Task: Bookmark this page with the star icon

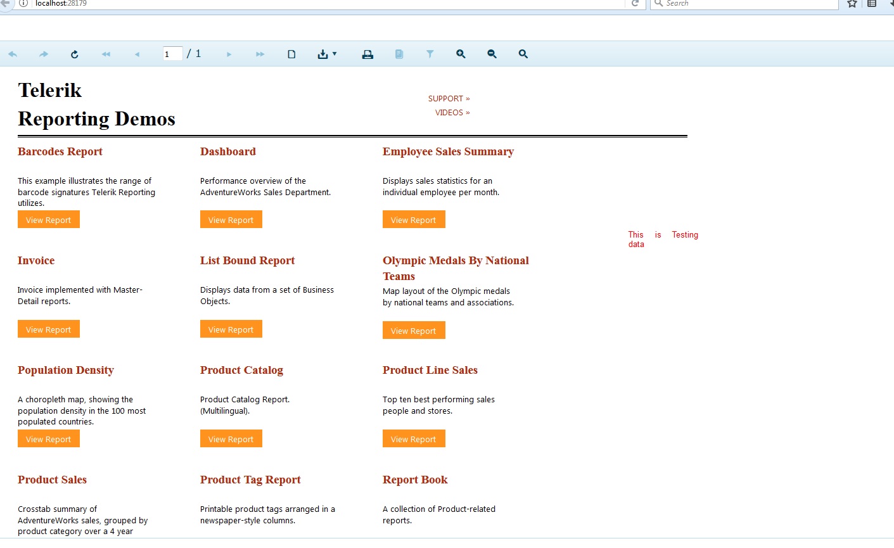Action: 852,3
